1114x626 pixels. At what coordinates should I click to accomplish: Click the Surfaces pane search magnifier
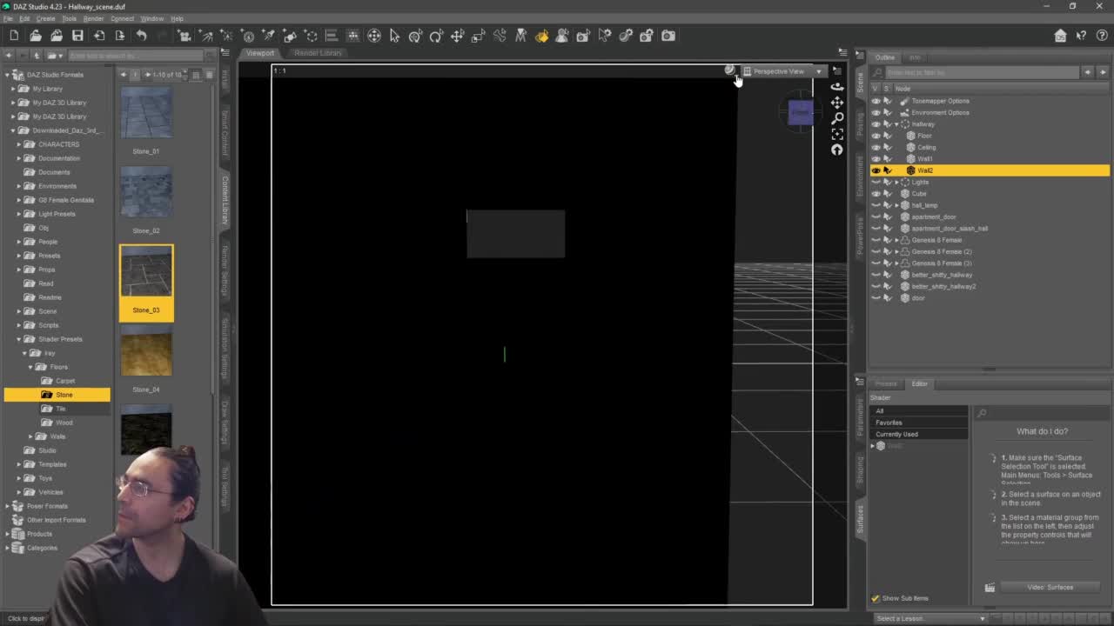[982, 413]
